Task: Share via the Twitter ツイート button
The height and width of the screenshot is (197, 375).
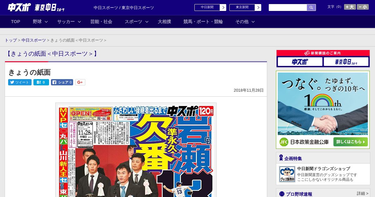Action: (20, 82)
